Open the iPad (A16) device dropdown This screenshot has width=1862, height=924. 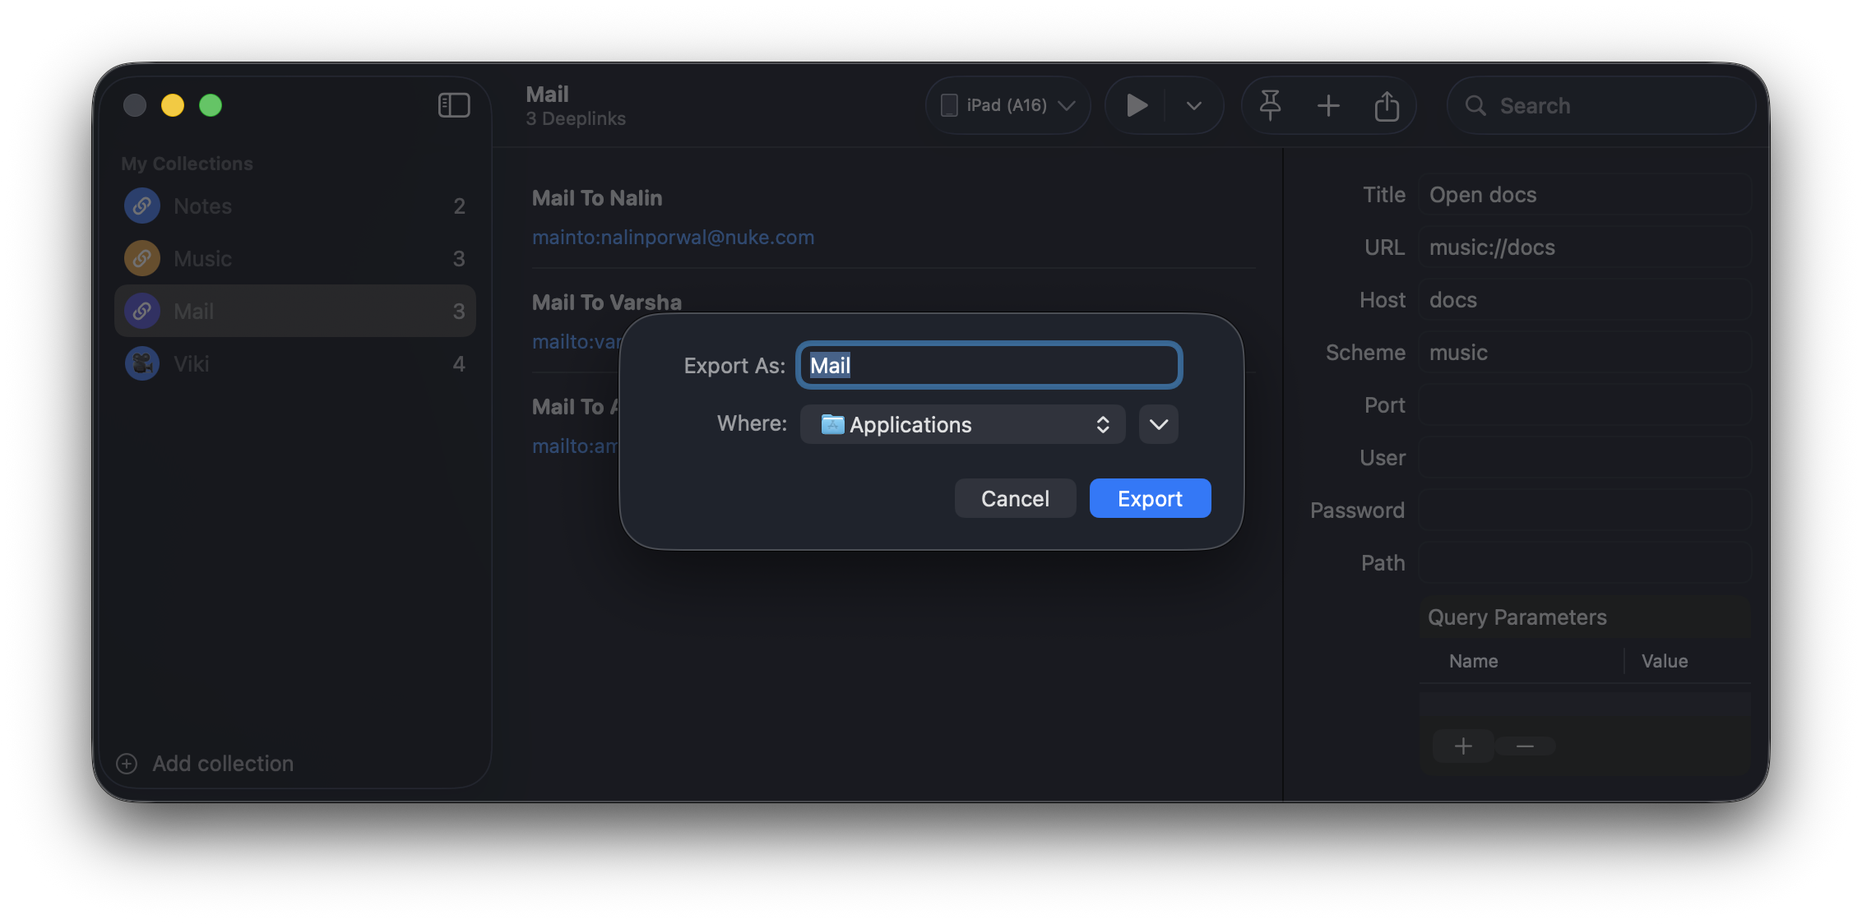point(1008,105)
